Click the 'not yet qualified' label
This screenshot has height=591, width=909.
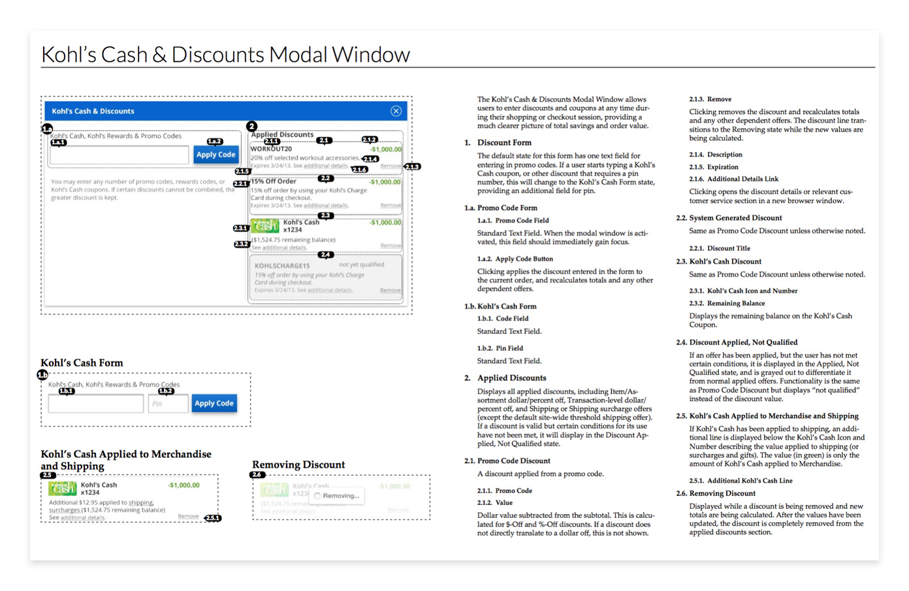pyautogui.click(x=361, y=265)
